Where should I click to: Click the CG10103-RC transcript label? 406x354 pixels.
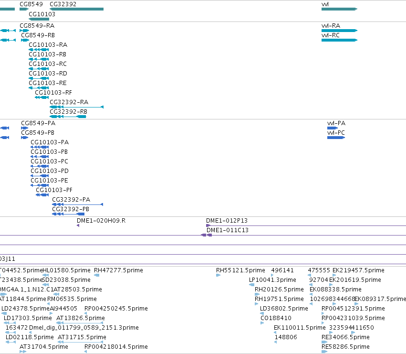48,64
